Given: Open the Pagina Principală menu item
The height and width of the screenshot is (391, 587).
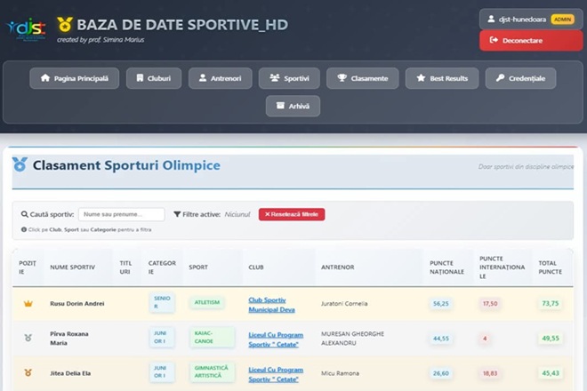Looking at the screenshot, I should [75, 78].
